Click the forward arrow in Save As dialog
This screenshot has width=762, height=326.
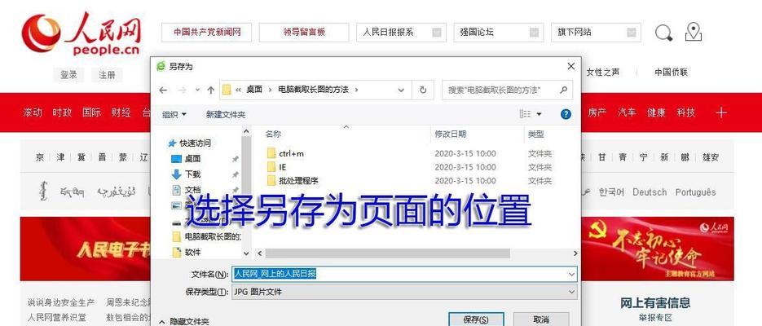(182, 90)
